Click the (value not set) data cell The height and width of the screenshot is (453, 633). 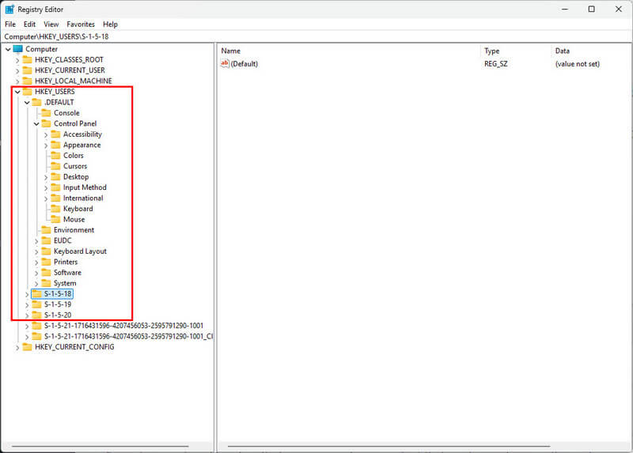[x=578, y=64]
